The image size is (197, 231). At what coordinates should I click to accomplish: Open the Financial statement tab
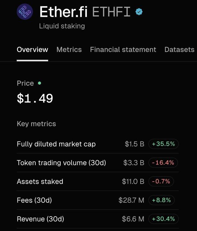click(123, 49)
